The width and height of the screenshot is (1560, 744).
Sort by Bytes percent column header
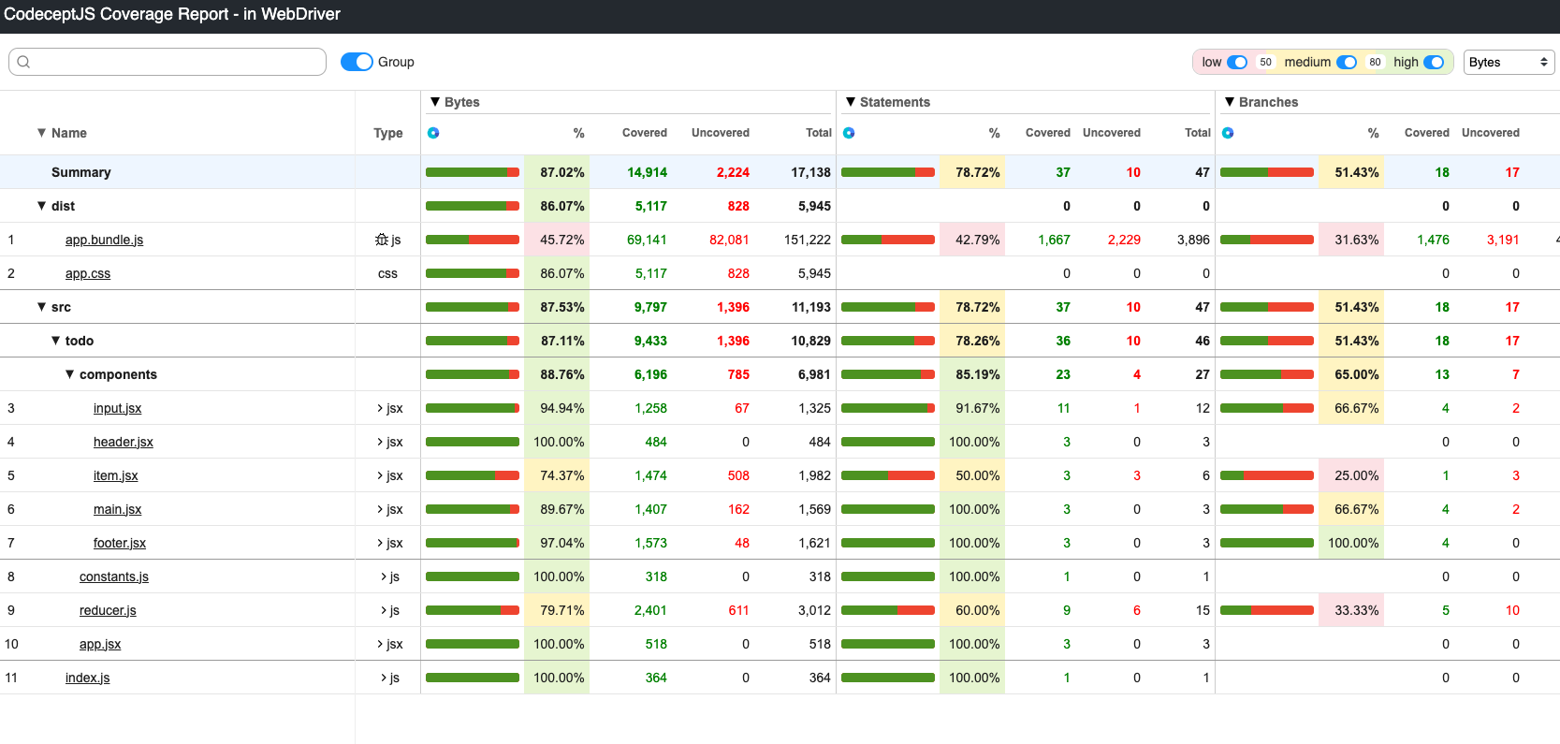tap(579, 133)
